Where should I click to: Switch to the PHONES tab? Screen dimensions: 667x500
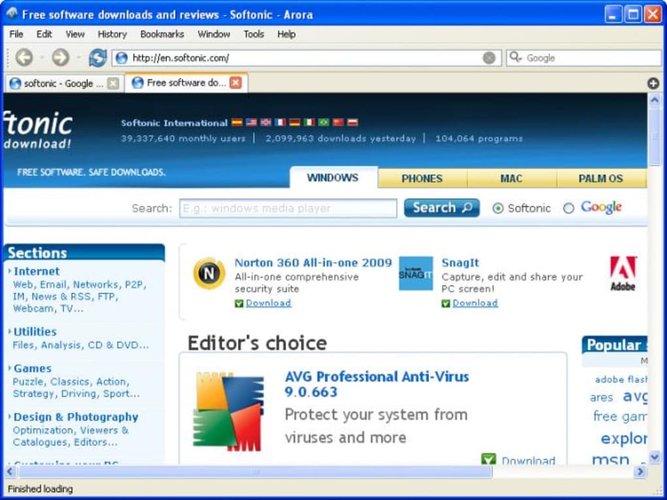pos(422,178)
